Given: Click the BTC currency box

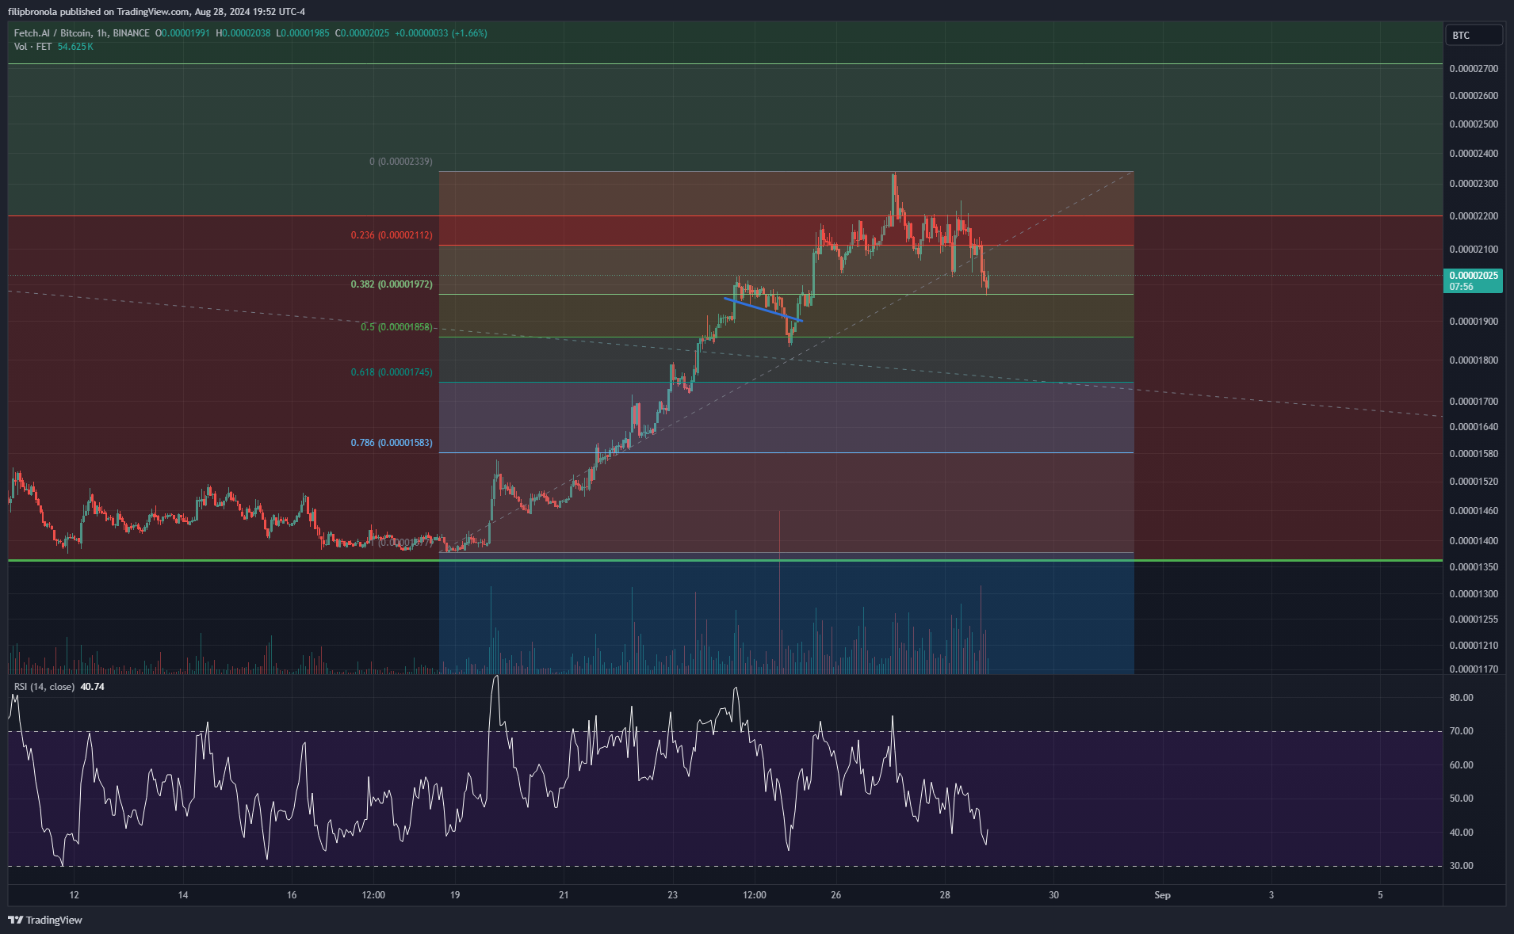Looking at the screenshot, I should click(x=1474, y=35).
